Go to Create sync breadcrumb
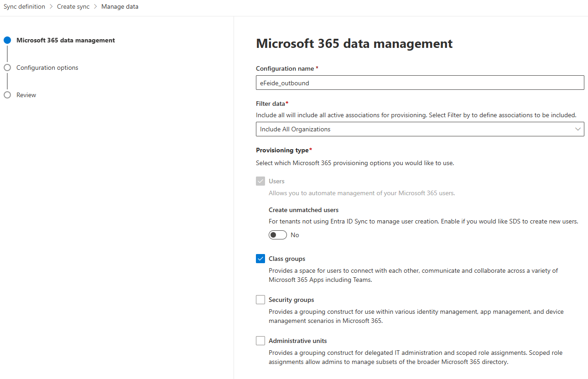 [73, 7]
